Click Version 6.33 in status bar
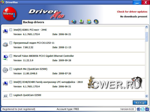The height and width of the screenshot is (112, 150). tap(127, 109)
